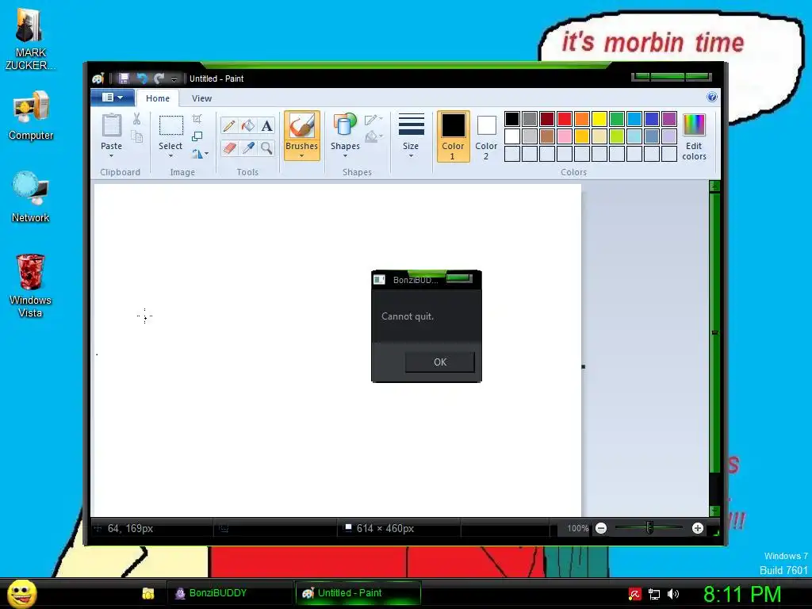
Task: Click zoom in plus button
Action: (698, 528)
